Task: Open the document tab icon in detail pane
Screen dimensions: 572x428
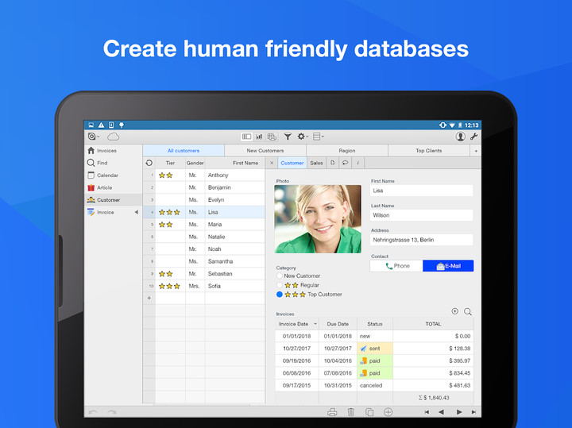Action: (332, 163)
